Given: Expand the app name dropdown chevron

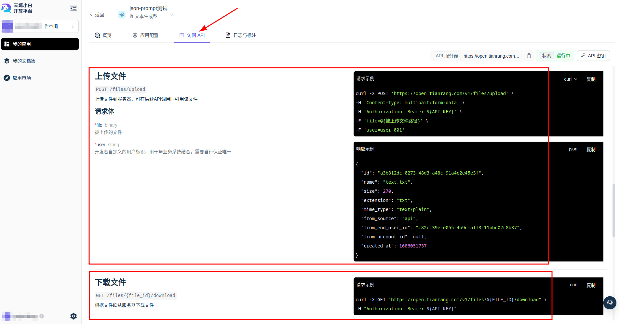Looking at the screenshot, I should pos(172,15).
